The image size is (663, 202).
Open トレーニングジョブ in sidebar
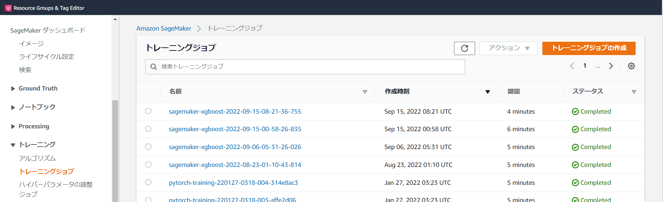pos(47,171)
